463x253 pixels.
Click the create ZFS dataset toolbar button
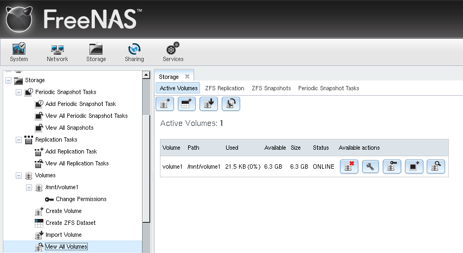click(x=187, y=104)
